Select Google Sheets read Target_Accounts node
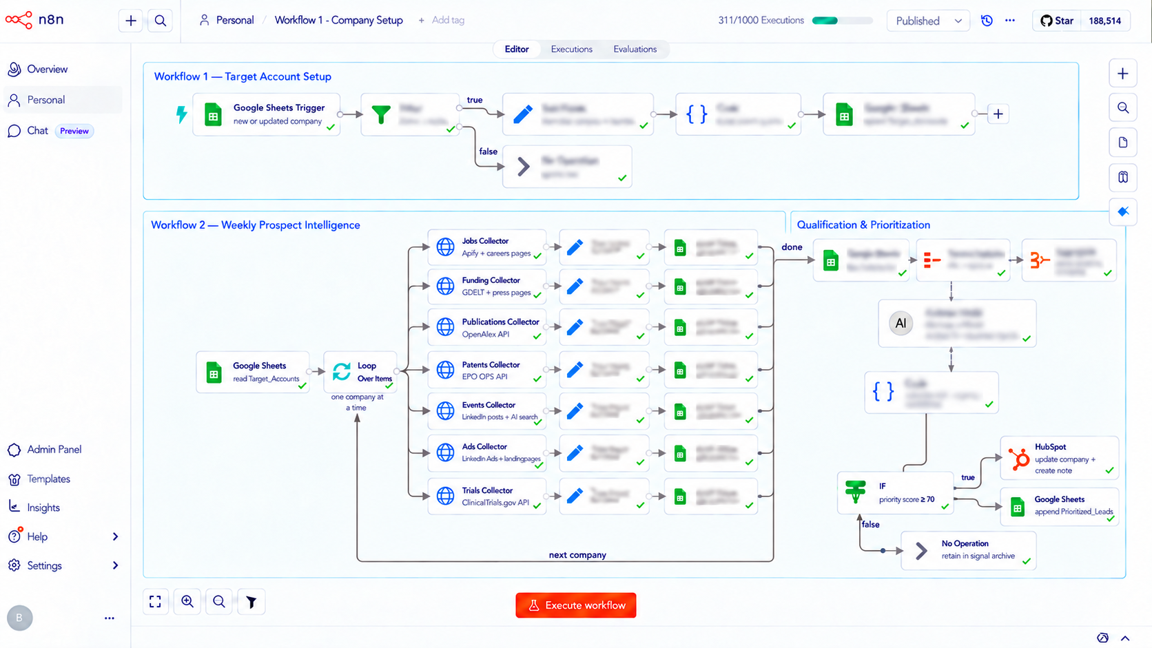 click(x=253, y=372)
